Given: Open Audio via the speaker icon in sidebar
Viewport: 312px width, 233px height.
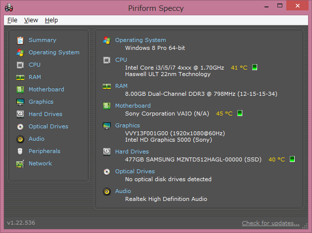Looking at the screenshot, I should click(x=20, y=139).
